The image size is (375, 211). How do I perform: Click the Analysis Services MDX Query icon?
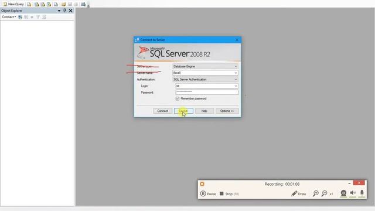coord(36,4)
